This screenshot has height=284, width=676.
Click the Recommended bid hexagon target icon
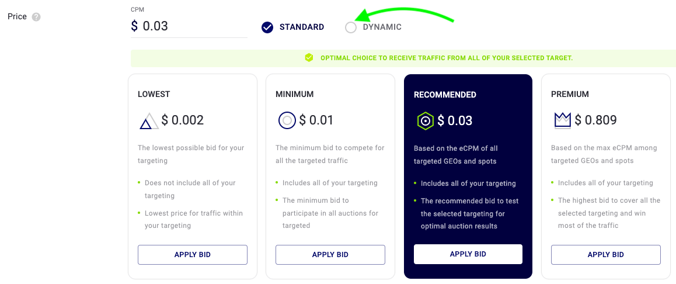[x=425, y=121]
